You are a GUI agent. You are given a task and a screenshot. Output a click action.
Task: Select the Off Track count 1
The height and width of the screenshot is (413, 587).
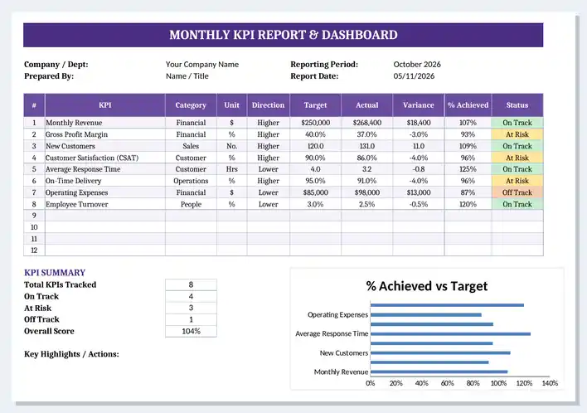pos(191,319)
